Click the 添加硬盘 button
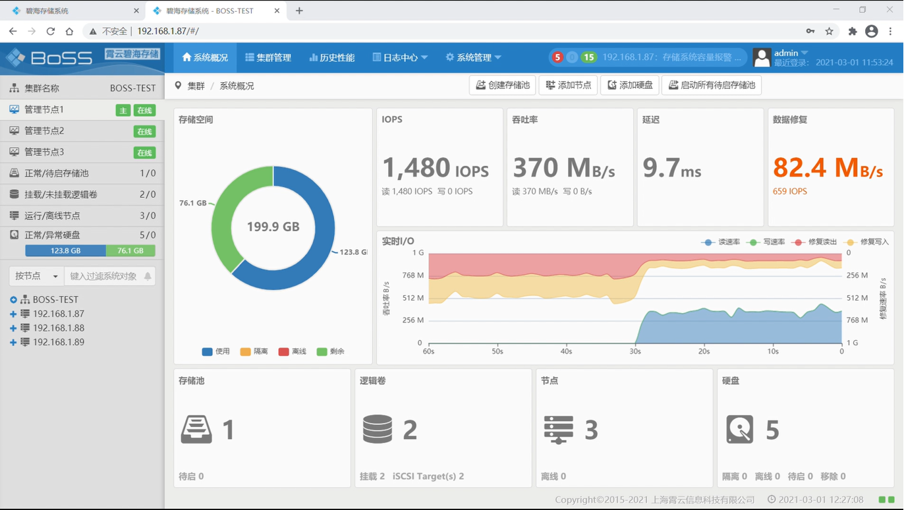This screenshot has height=510, width=904. point(630,85)
